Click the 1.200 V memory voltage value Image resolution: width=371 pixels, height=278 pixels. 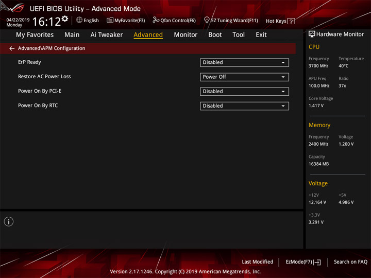[x=346, y=144]
